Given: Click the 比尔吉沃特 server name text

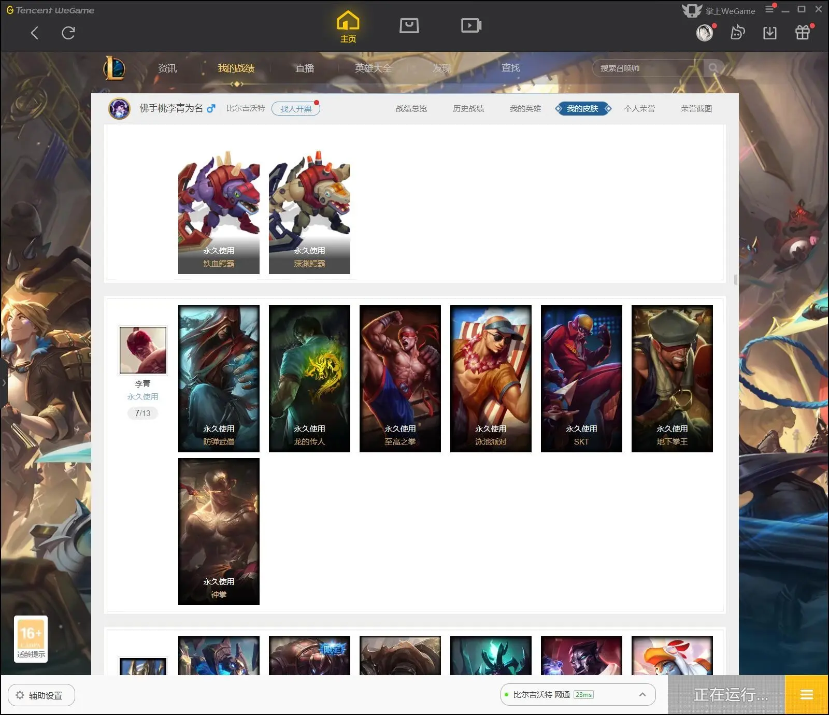Looking at the screenshot, I should point(246,108).
